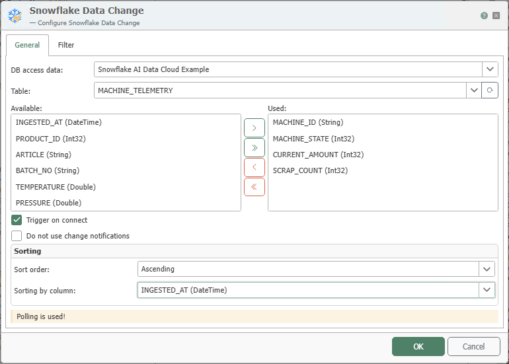The width and height of the screenshot is (509, 364).
Task: Select TEMPERATURE (Double) in Available list
Action: (x=126, y=187)
